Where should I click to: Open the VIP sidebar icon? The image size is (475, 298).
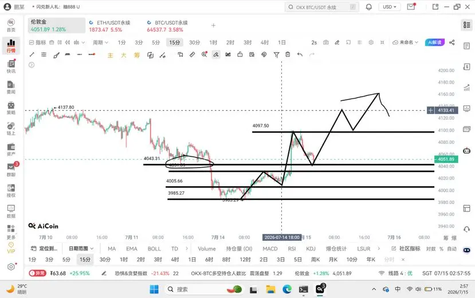click(x=11, y=248)
